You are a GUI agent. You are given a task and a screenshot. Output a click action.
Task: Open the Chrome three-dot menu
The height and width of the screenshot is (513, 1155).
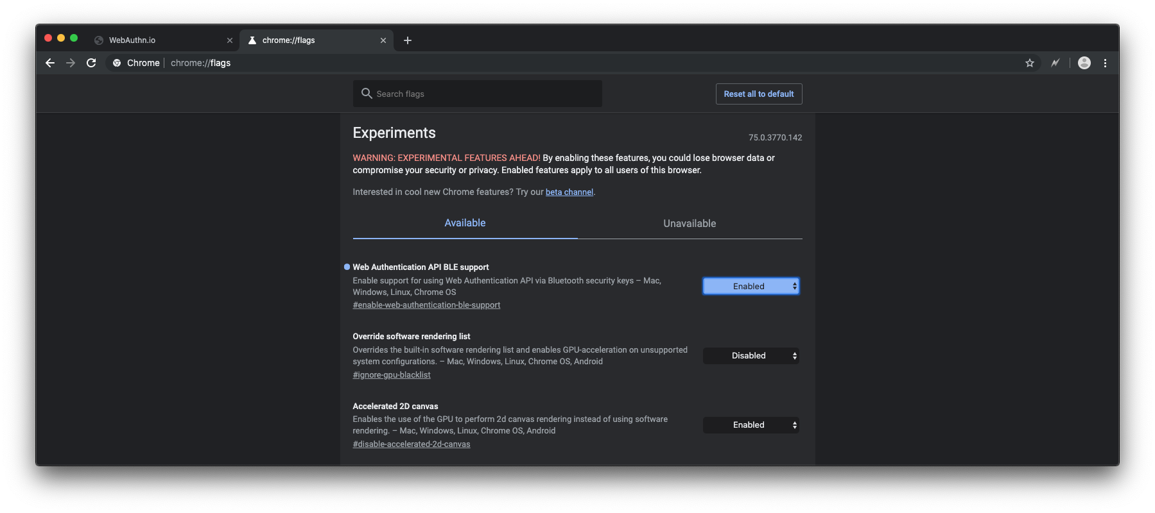point(1105,63)
